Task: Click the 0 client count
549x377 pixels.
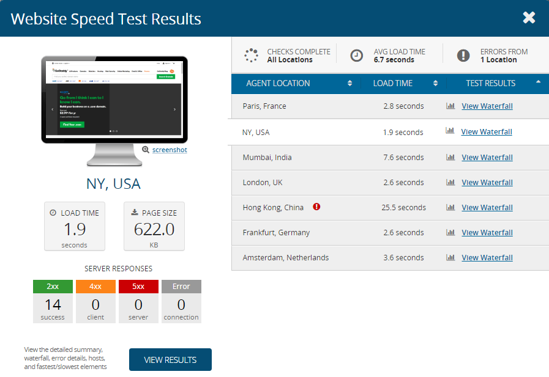Action: coord(95,305)
